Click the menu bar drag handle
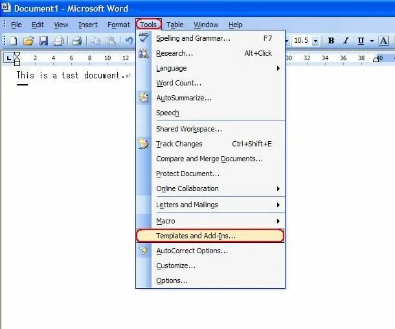This screenshot has width=395, height=329. coord(5,24)
